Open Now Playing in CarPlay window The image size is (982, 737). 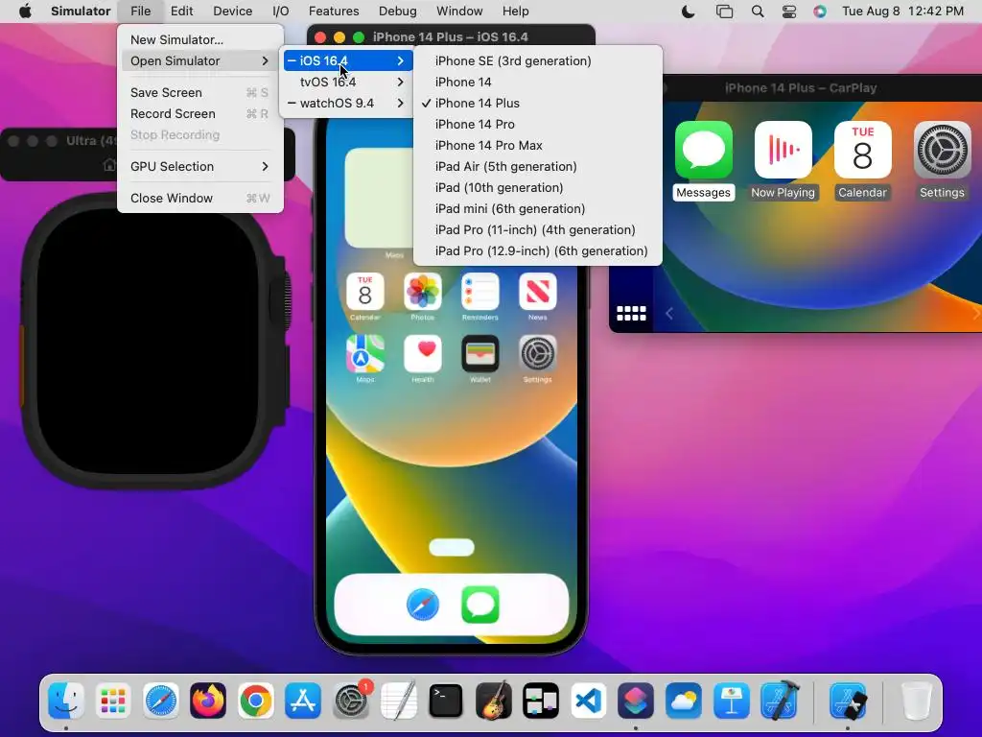tap(783, 151)
